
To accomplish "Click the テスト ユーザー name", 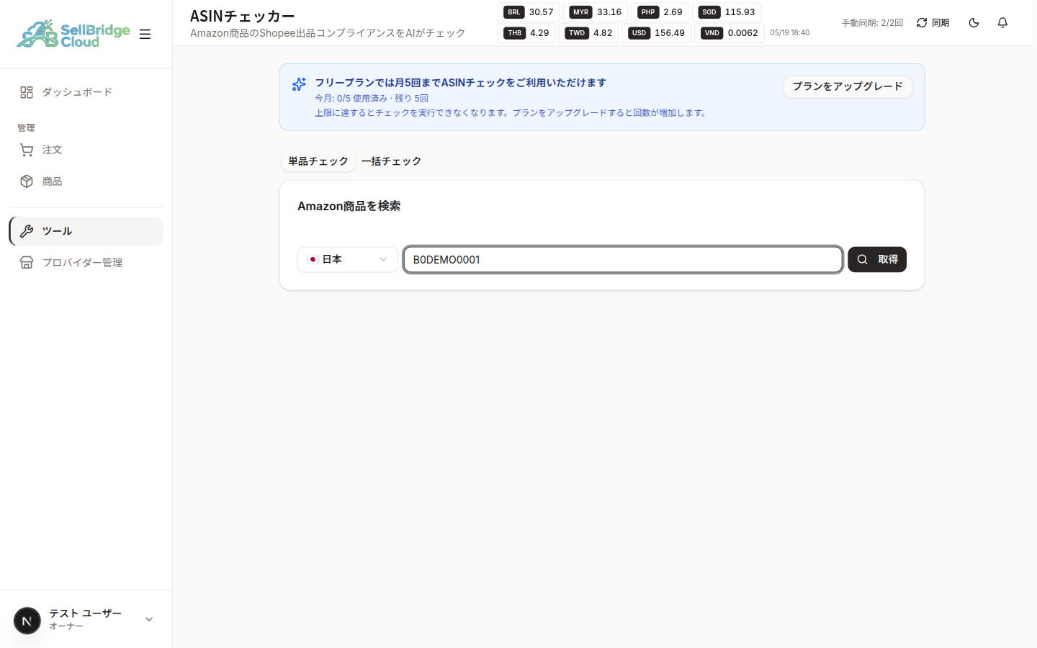I will tap(86, 613).
